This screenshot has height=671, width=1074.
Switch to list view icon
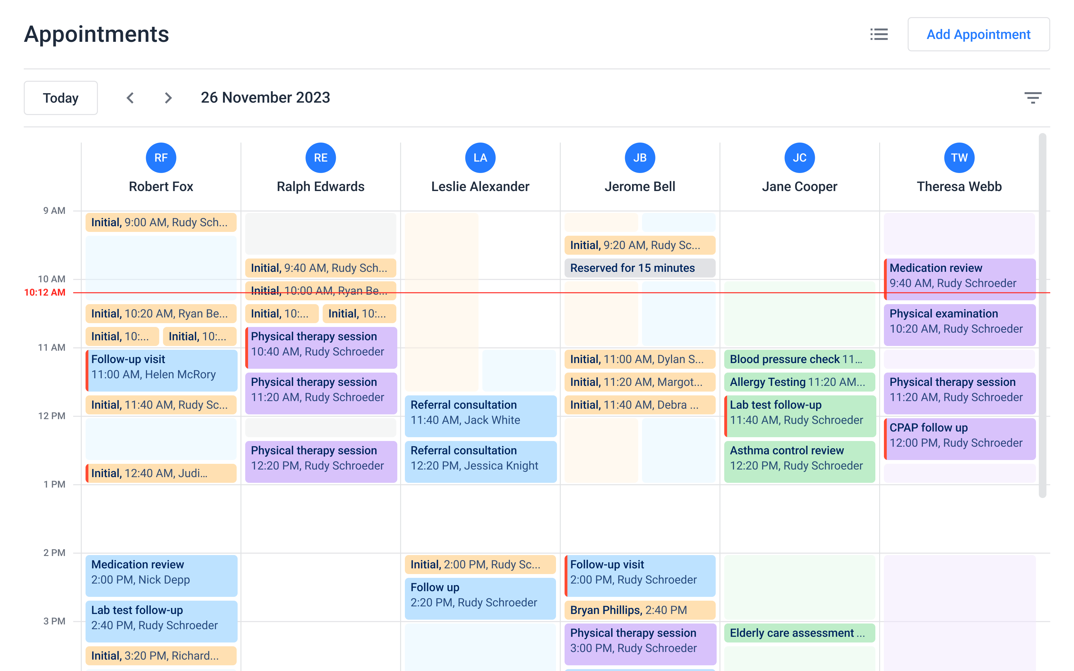click(x=878, y=34)
